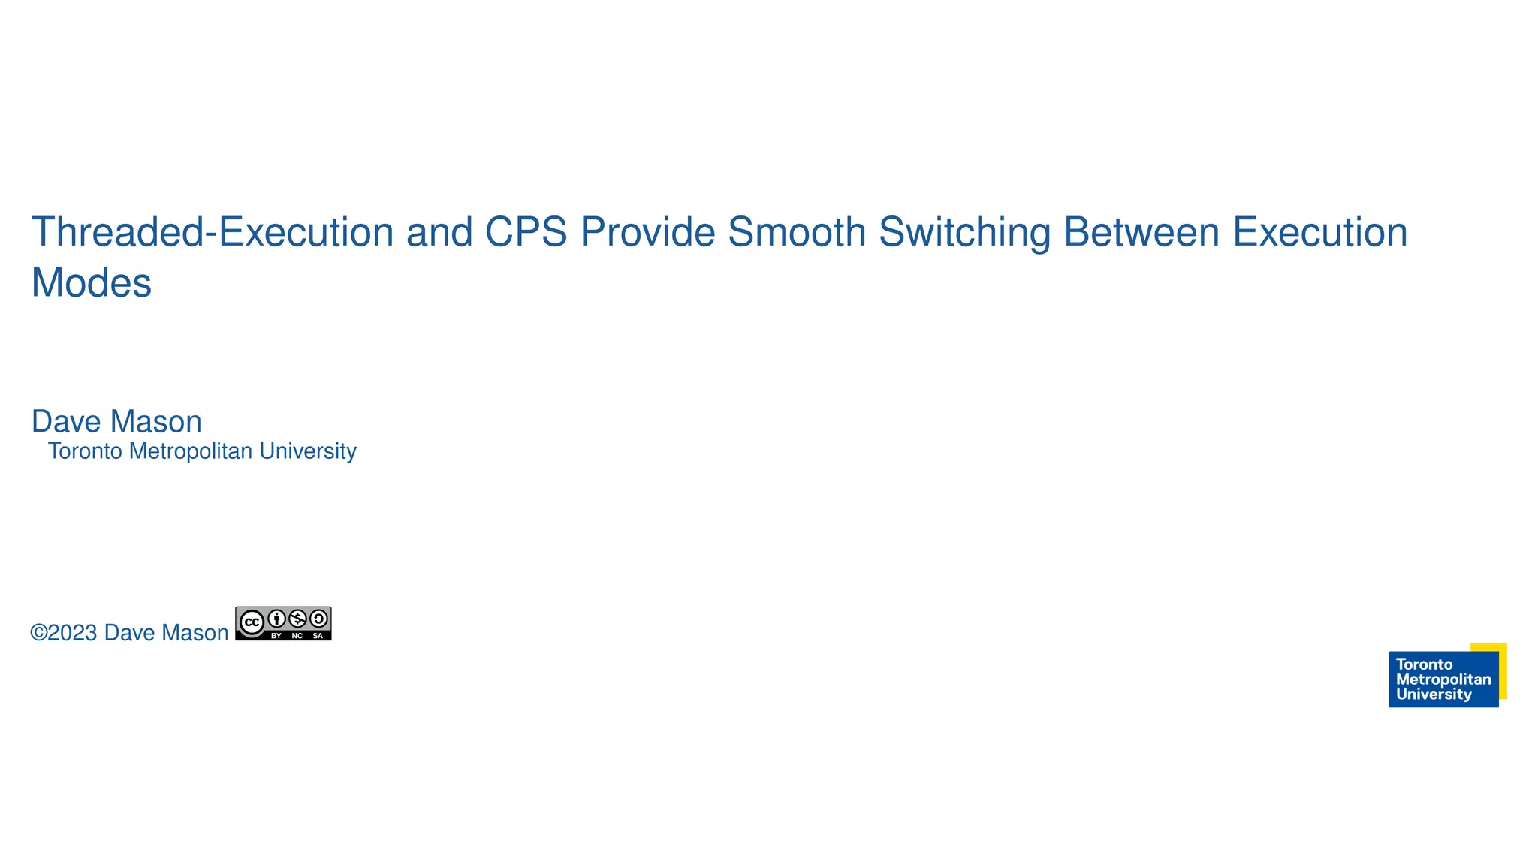Click the word CPS in the title
Viewport: 1538px width, 865px height.
526,232
